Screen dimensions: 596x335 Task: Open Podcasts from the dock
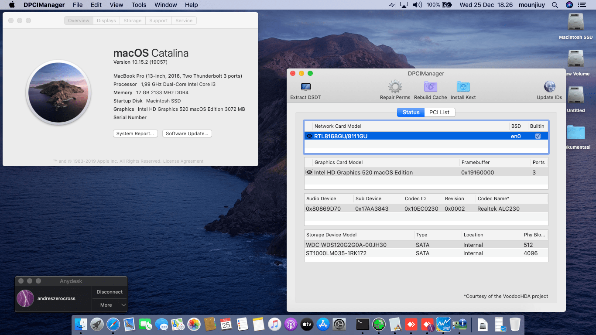[x=291, y=324]
